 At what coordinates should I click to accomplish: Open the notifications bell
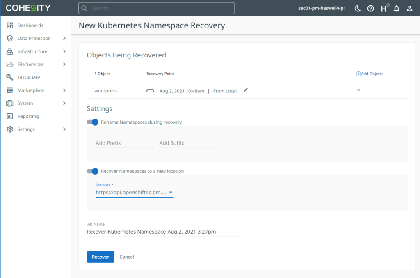[396, 8]
